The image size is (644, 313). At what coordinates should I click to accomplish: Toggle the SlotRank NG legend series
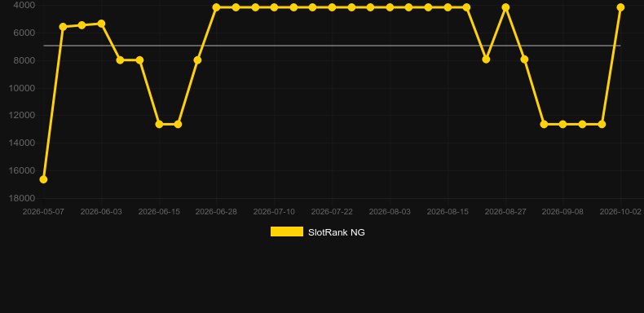317,232
